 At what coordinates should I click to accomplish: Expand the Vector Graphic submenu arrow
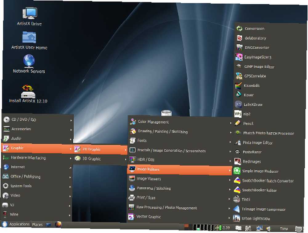pyautogui.click(x=229, y=218)
